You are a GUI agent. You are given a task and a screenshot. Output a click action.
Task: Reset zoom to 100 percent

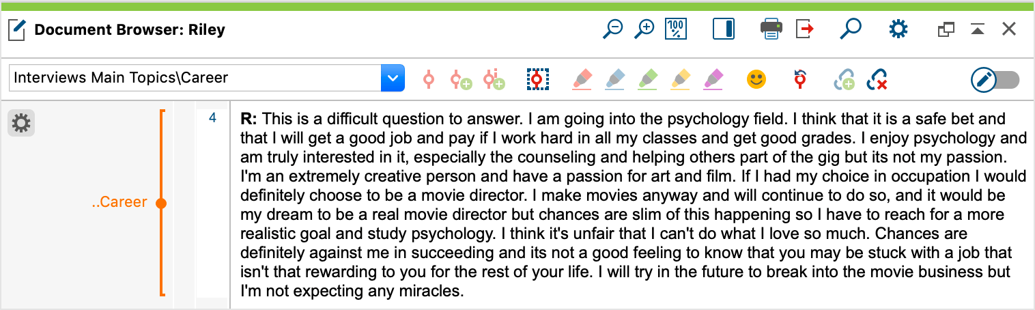676,29
